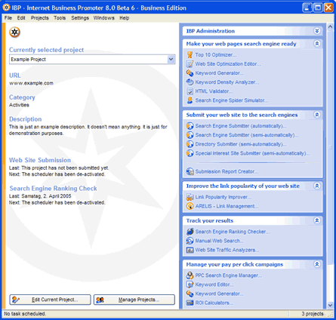Click the Manage Projects button
This screenshot has width=336, height=320.
(134, 300)
